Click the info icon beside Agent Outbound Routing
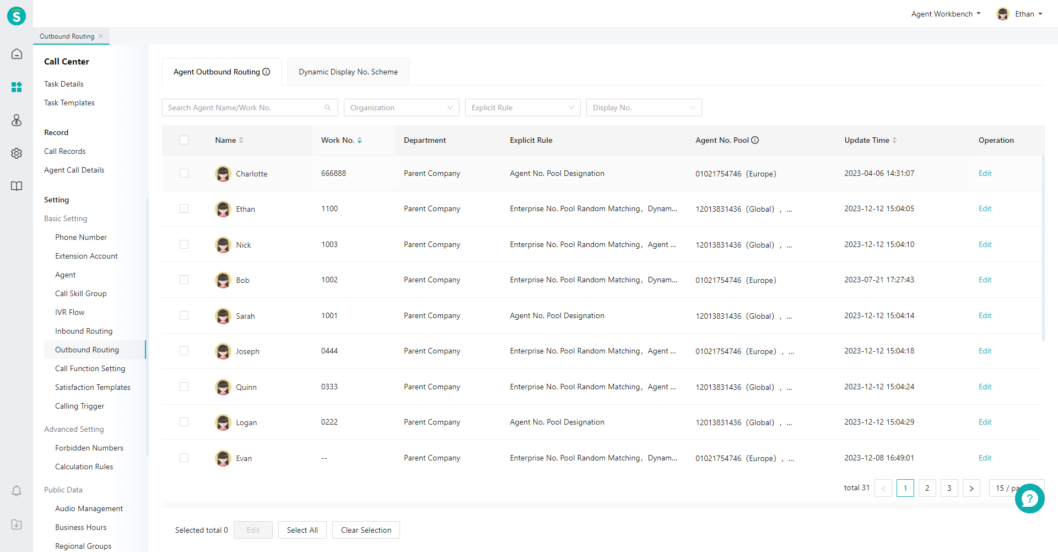1058x552 pixels. [266, 72]
